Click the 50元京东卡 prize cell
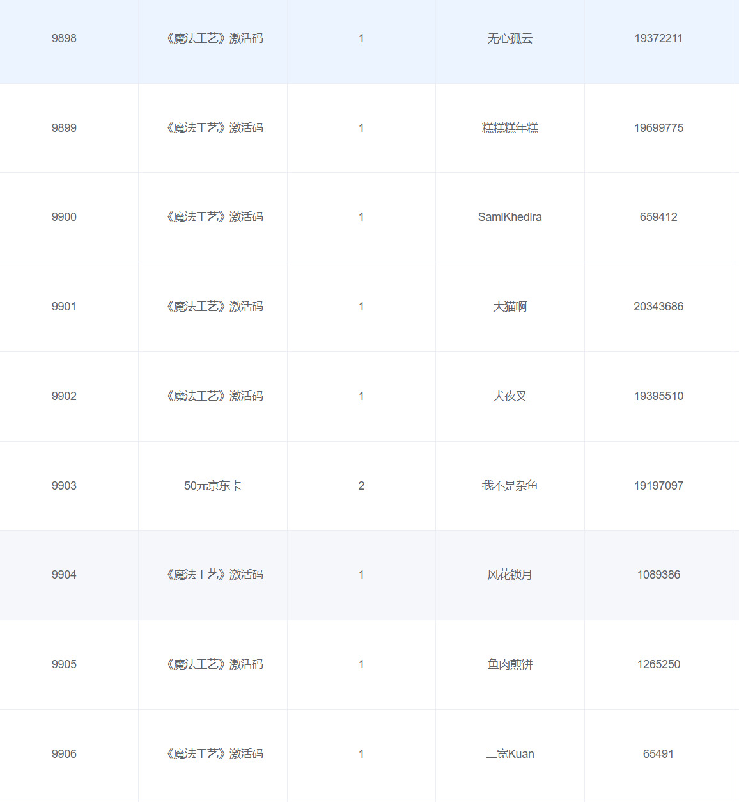 tap(213, 486)
